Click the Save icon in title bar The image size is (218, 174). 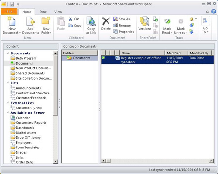(x=12, y=4)
